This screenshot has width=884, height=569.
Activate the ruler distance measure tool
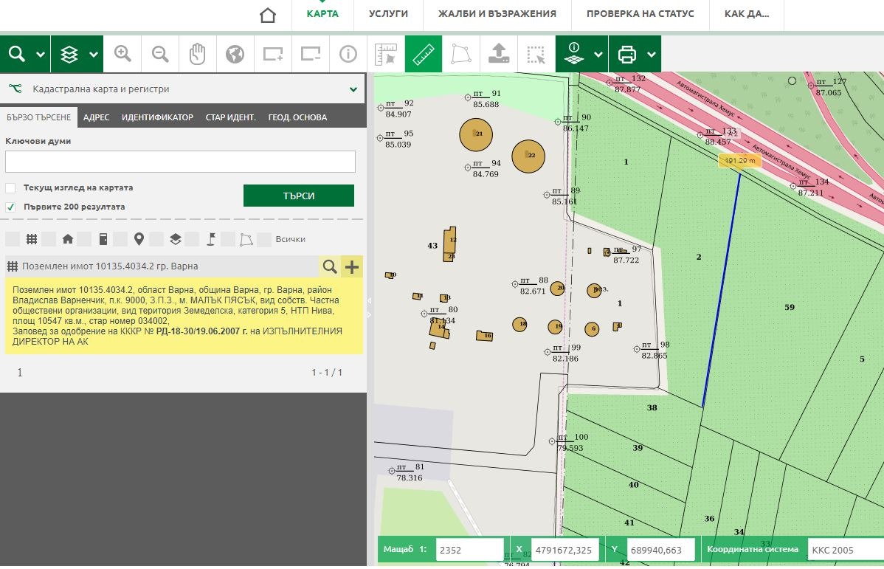[x=423, y=54]
